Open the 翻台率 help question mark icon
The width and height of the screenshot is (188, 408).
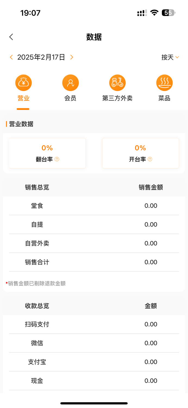pyautogui.click(x=57, y=159)
